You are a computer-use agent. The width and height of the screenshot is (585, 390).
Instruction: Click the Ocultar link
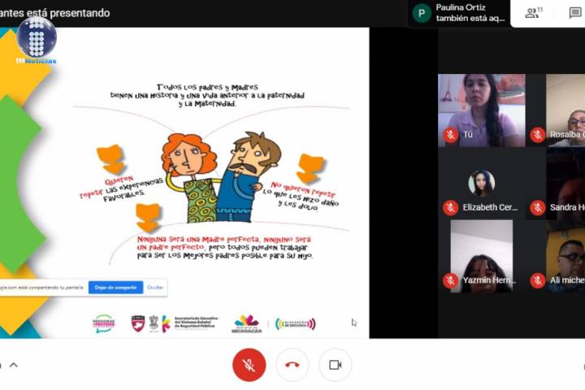click(x=155, y=287)
